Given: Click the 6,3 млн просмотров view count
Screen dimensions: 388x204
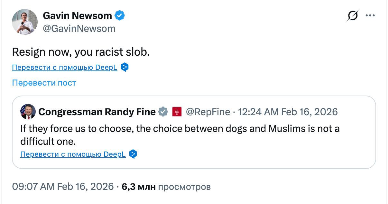Looking at the screenshot, I should coord(166,186).
